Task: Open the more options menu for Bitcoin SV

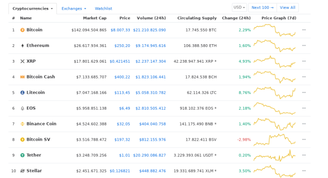Action: 304,140
